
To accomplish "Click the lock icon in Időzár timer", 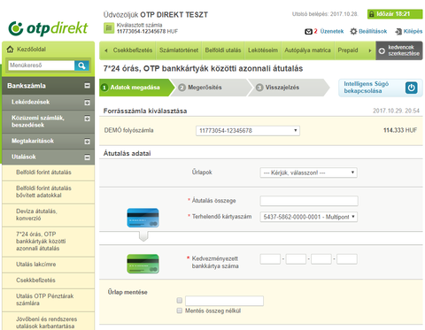I will pos(372,14).
